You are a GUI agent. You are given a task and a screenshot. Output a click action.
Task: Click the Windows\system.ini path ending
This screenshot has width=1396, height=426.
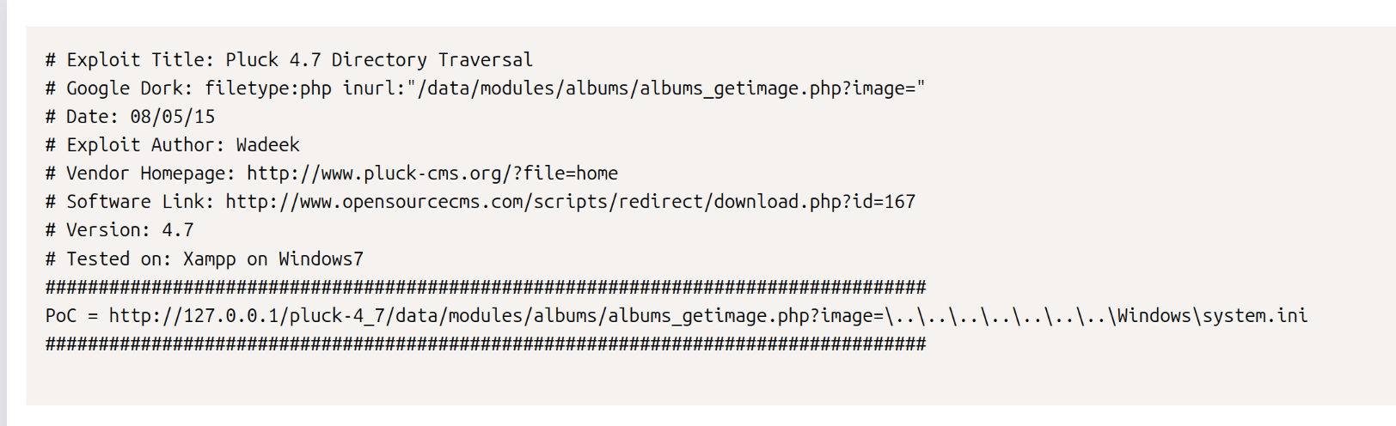1212,315
